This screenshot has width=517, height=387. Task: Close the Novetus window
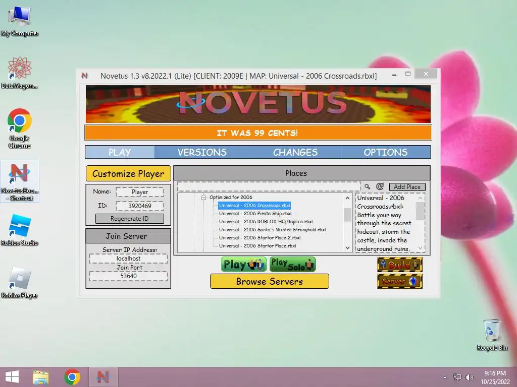click(x=426, y=74)
